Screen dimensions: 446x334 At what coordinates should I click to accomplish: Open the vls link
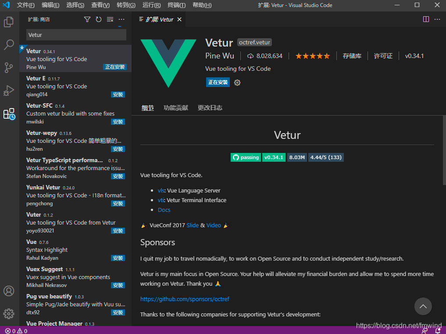[161, 191]
